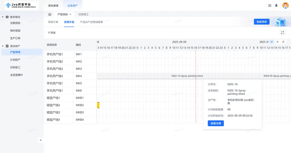The height and width of the screenshot is (153, 291).
Task: Click the 0404-05-Spray-painting Gantt bar
Action: [276, 76]
